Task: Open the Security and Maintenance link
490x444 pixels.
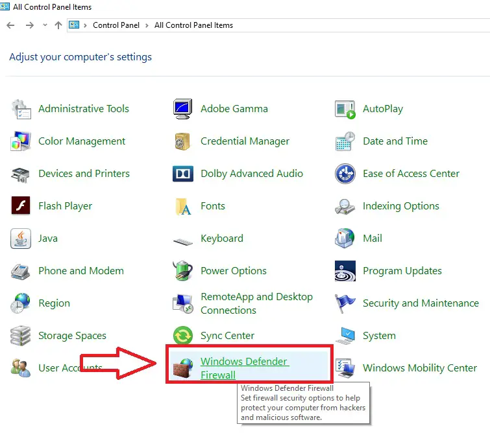Action: click(421, 303)
